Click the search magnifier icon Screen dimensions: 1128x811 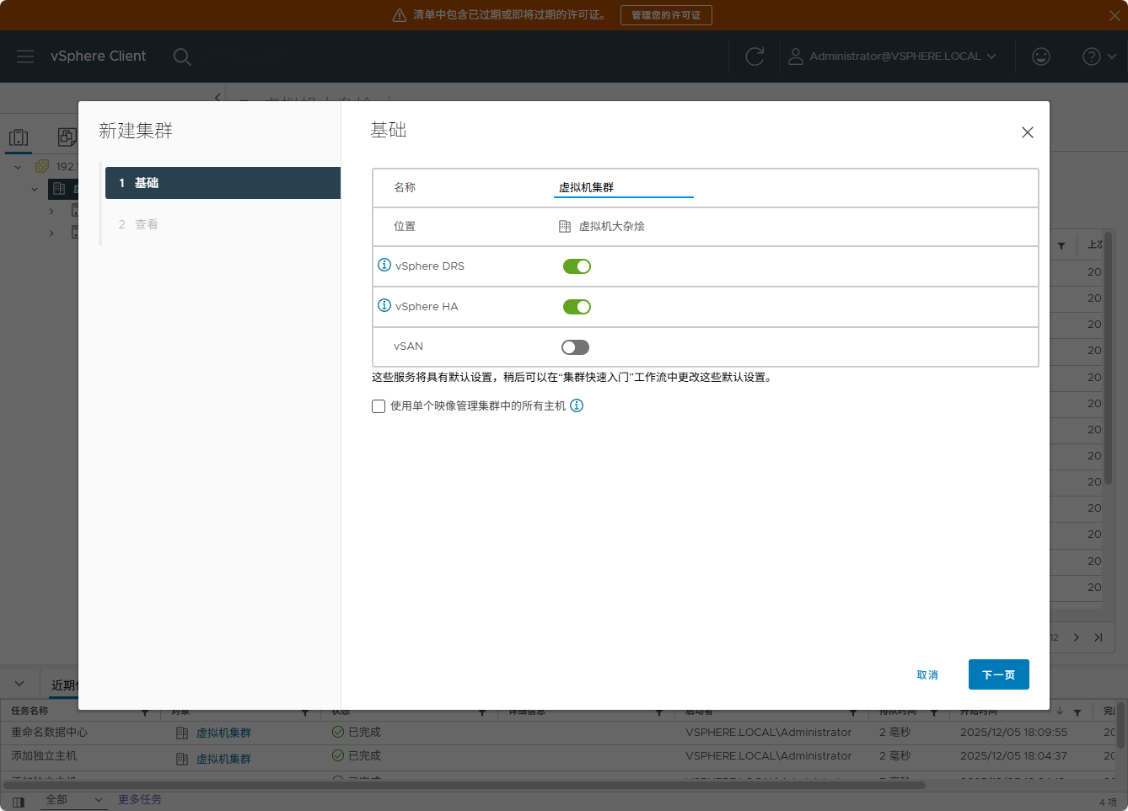pos(181,56)
